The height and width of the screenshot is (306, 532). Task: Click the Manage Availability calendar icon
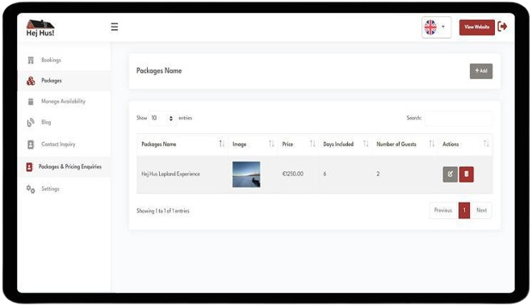click(x=31, y=102)
